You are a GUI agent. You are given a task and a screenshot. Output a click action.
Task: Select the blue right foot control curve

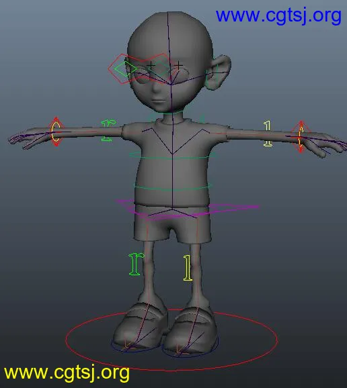click(135, 346)
